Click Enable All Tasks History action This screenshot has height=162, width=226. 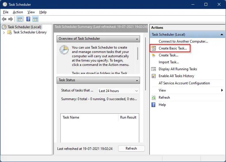click(176, 76)
